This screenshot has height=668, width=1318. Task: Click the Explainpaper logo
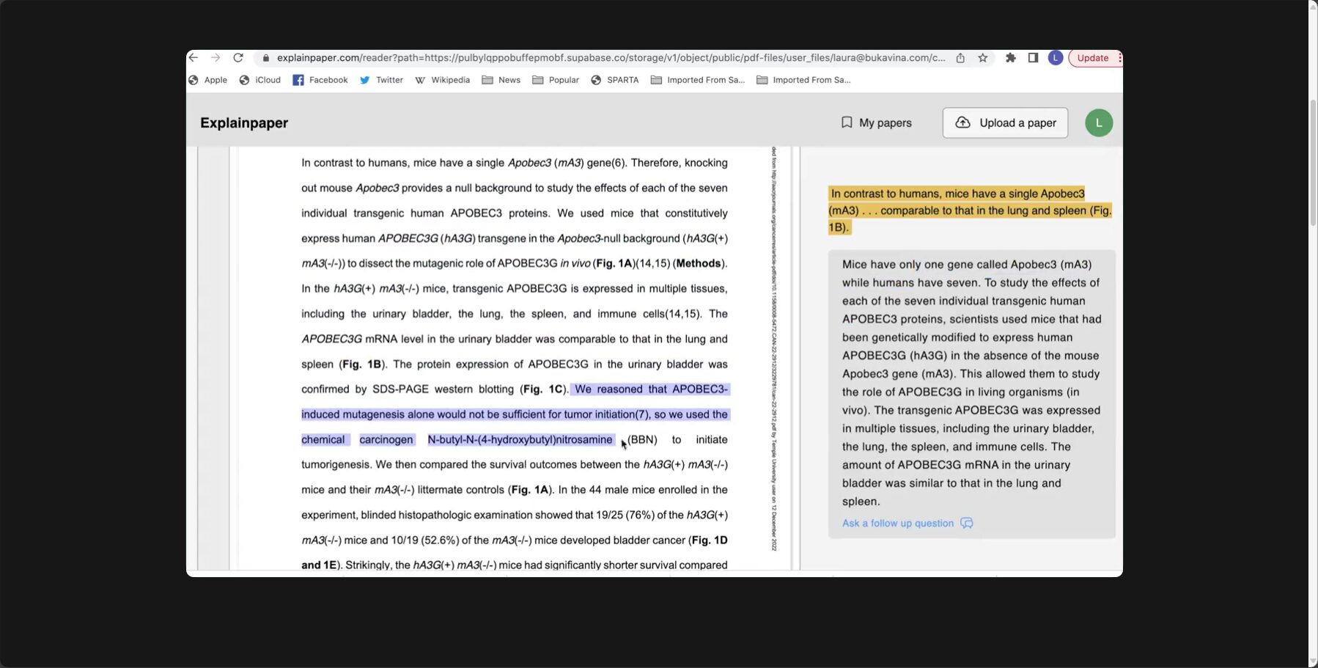point(244,123)
